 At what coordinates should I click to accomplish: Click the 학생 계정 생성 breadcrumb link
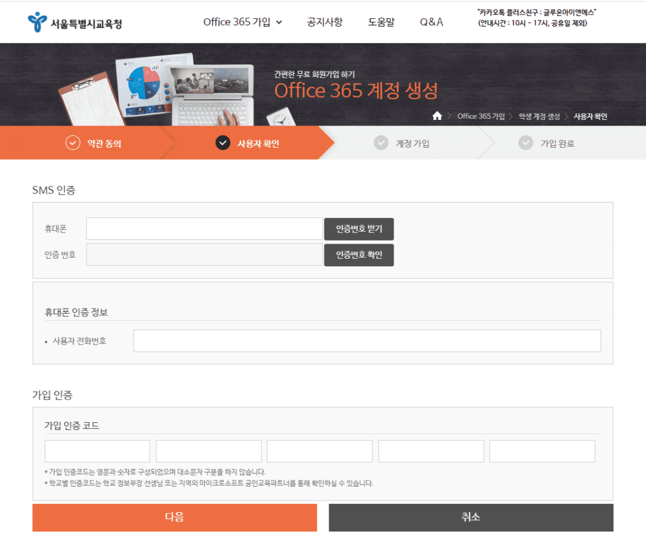pyautogui.click(x=539, y=116)
